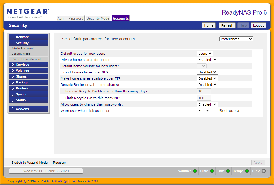The image size is (274, 185).
Task: Check the Volume health status indicator
Action: point(194,171)
